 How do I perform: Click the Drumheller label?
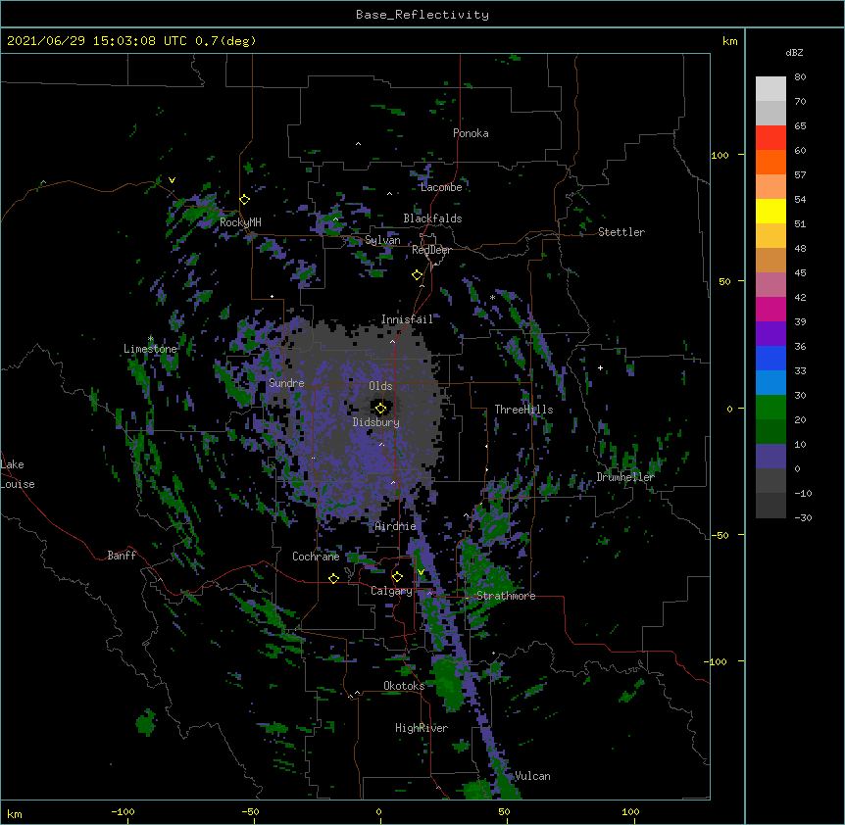pos(625,477)
